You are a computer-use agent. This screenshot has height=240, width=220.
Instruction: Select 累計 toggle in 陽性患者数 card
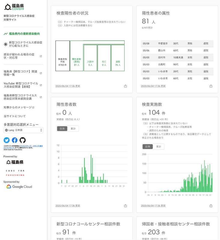pyautogui.click(x=73, y=129)
